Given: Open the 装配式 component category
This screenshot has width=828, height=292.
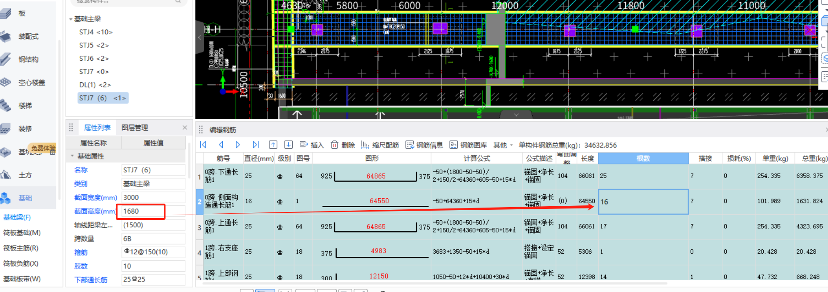Looking at the screenshot, I should 28,36.
